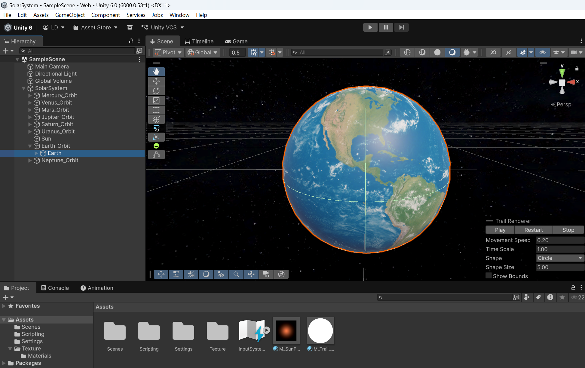Open the Pivot dropdown
Screen dimensions: 585x368
(168, 52)
